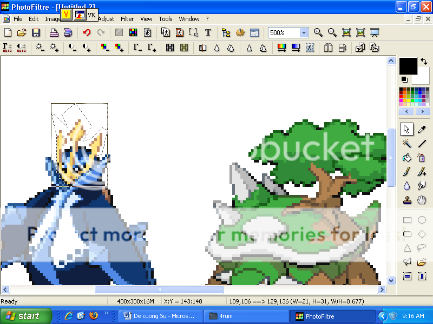433x324 pixels.
Task: Open the Filter menu
Action: pos(127,19)
